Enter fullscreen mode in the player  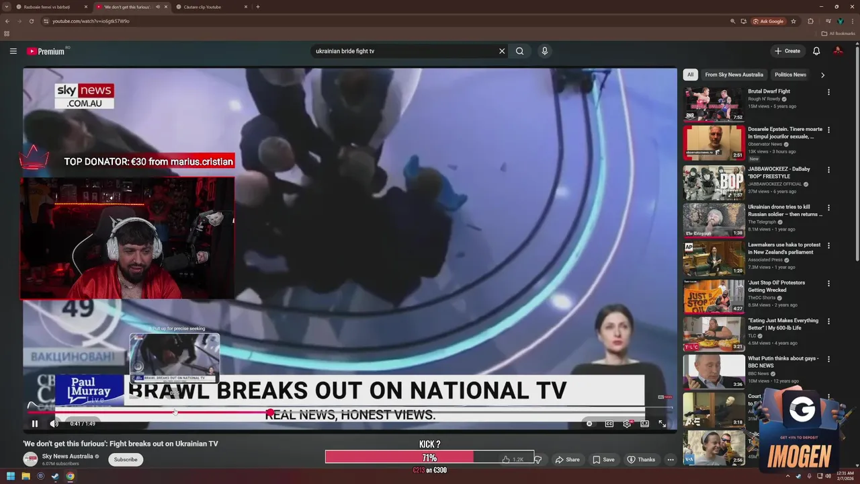click(662, 424)
